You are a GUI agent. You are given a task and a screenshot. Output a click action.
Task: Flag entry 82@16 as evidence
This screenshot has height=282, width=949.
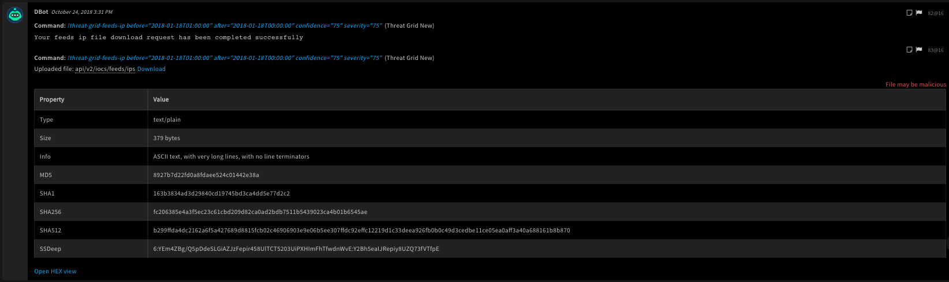click(x=919, y=13)
